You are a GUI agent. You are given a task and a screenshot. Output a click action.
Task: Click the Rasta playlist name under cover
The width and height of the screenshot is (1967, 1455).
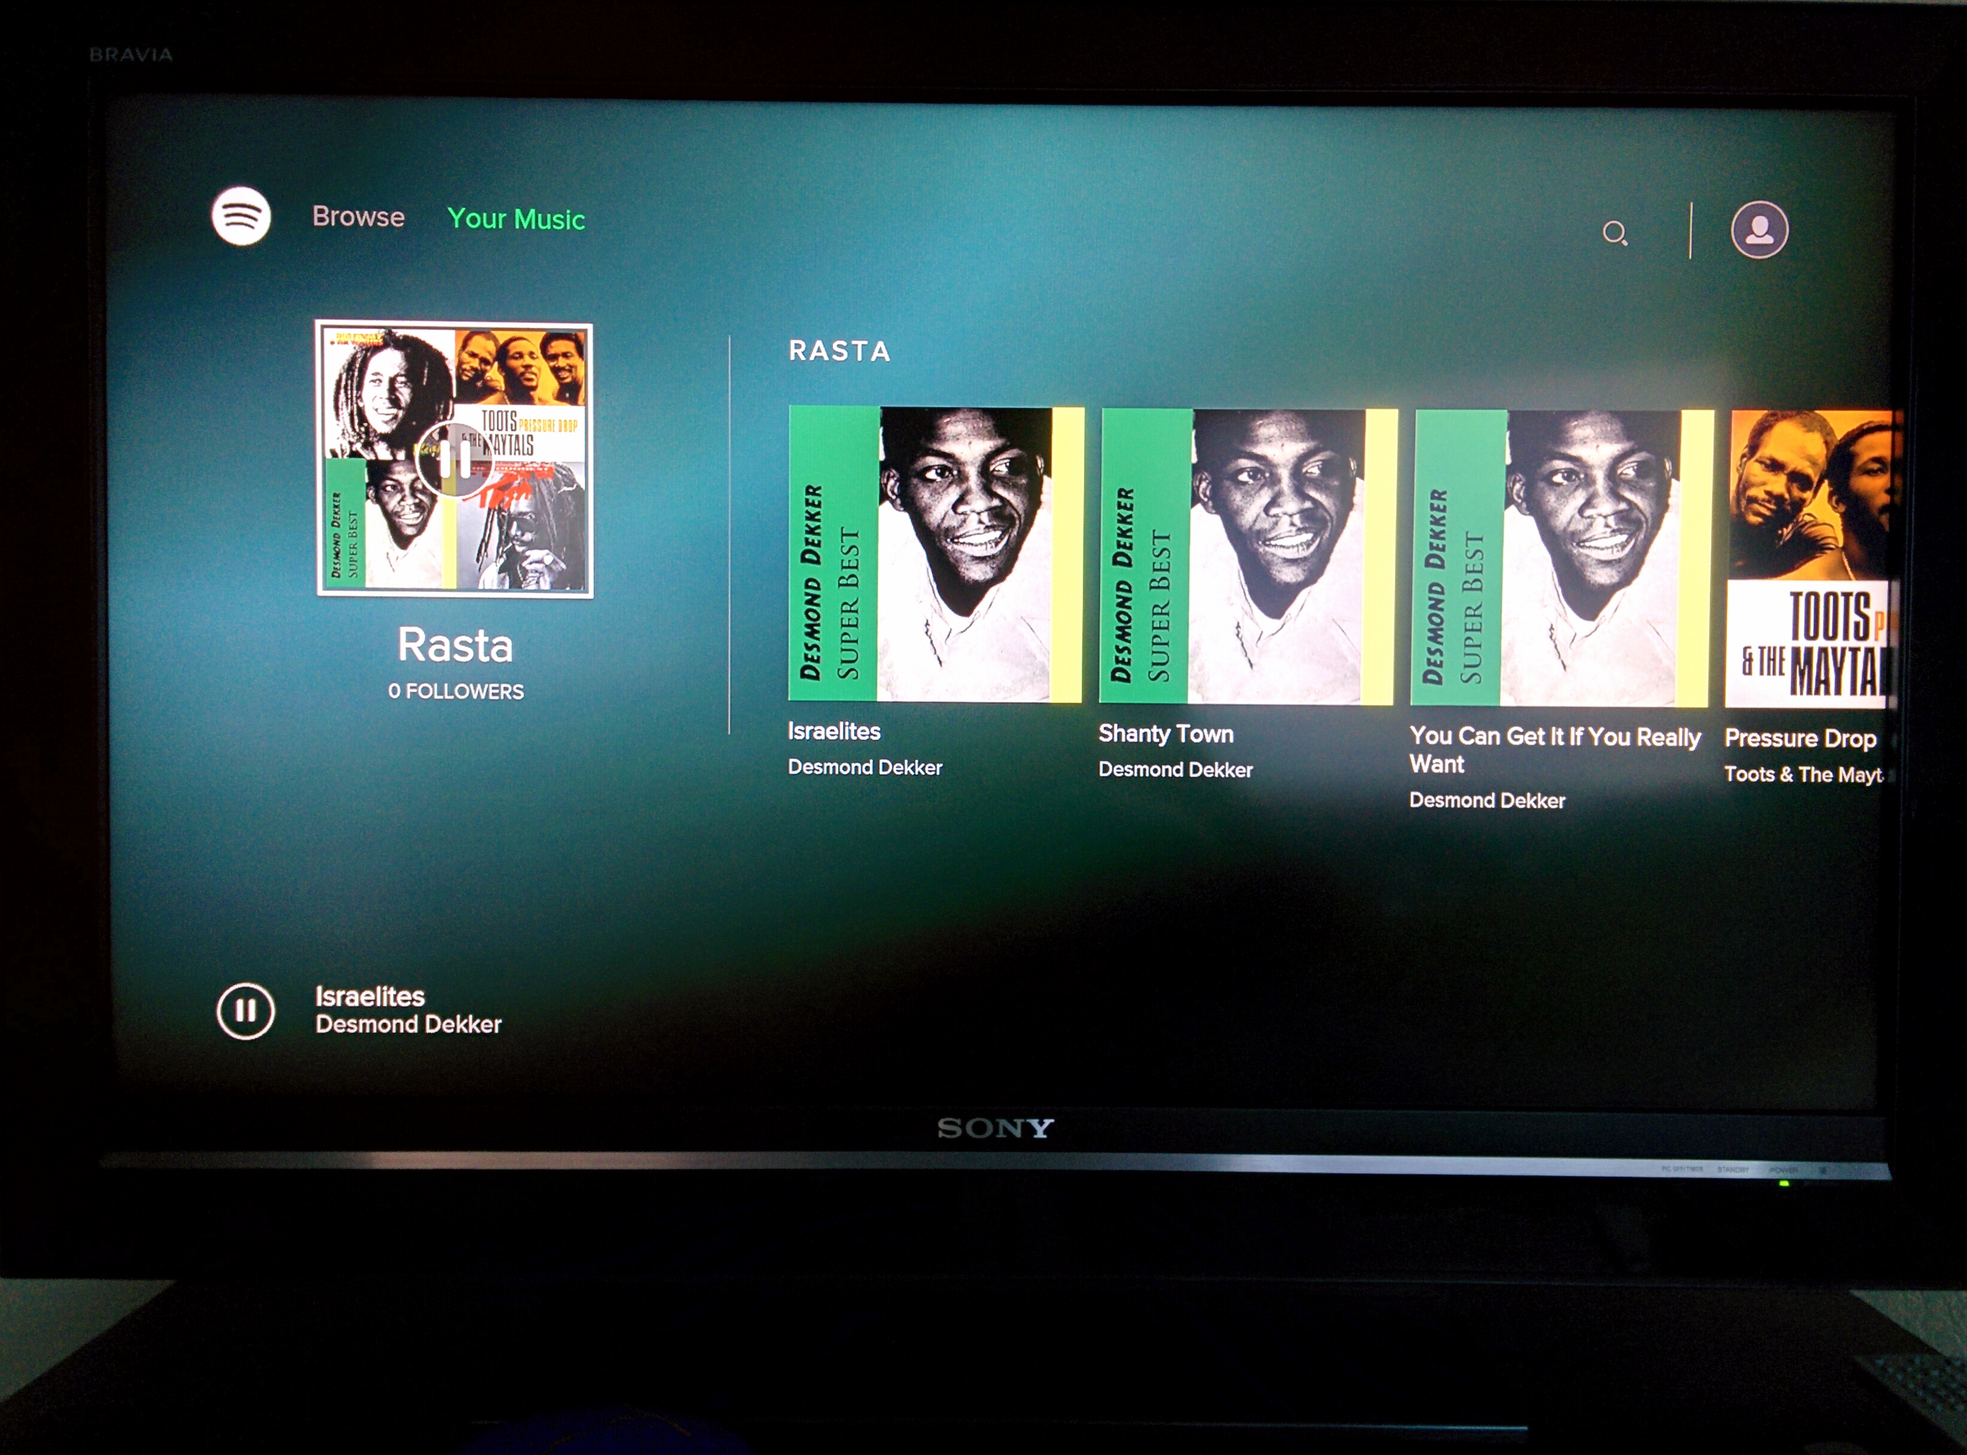[455, 645]
